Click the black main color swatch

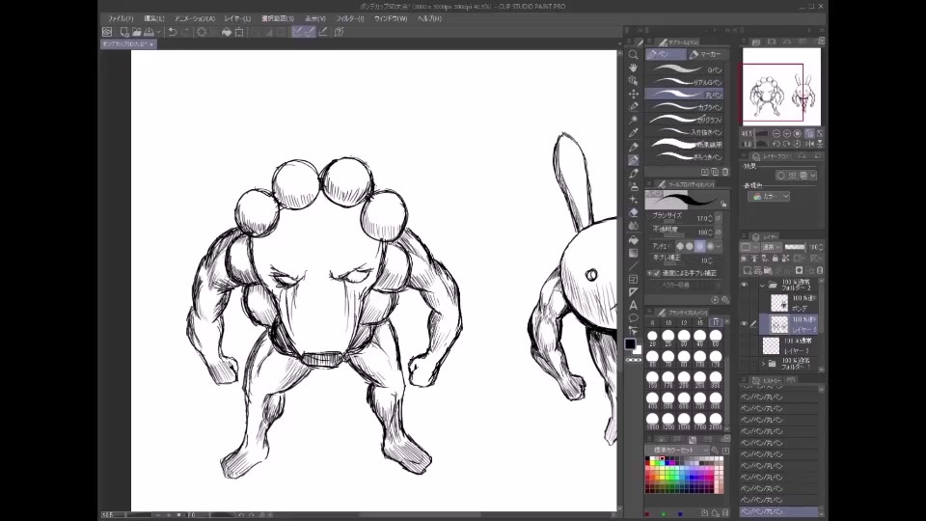[x=630, y=343]
